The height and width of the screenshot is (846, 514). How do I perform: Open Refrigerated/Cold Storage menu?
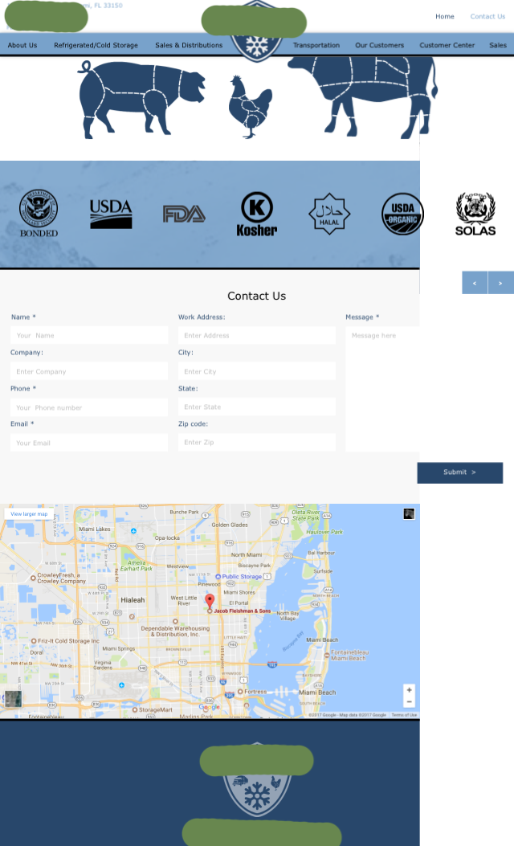96,45
